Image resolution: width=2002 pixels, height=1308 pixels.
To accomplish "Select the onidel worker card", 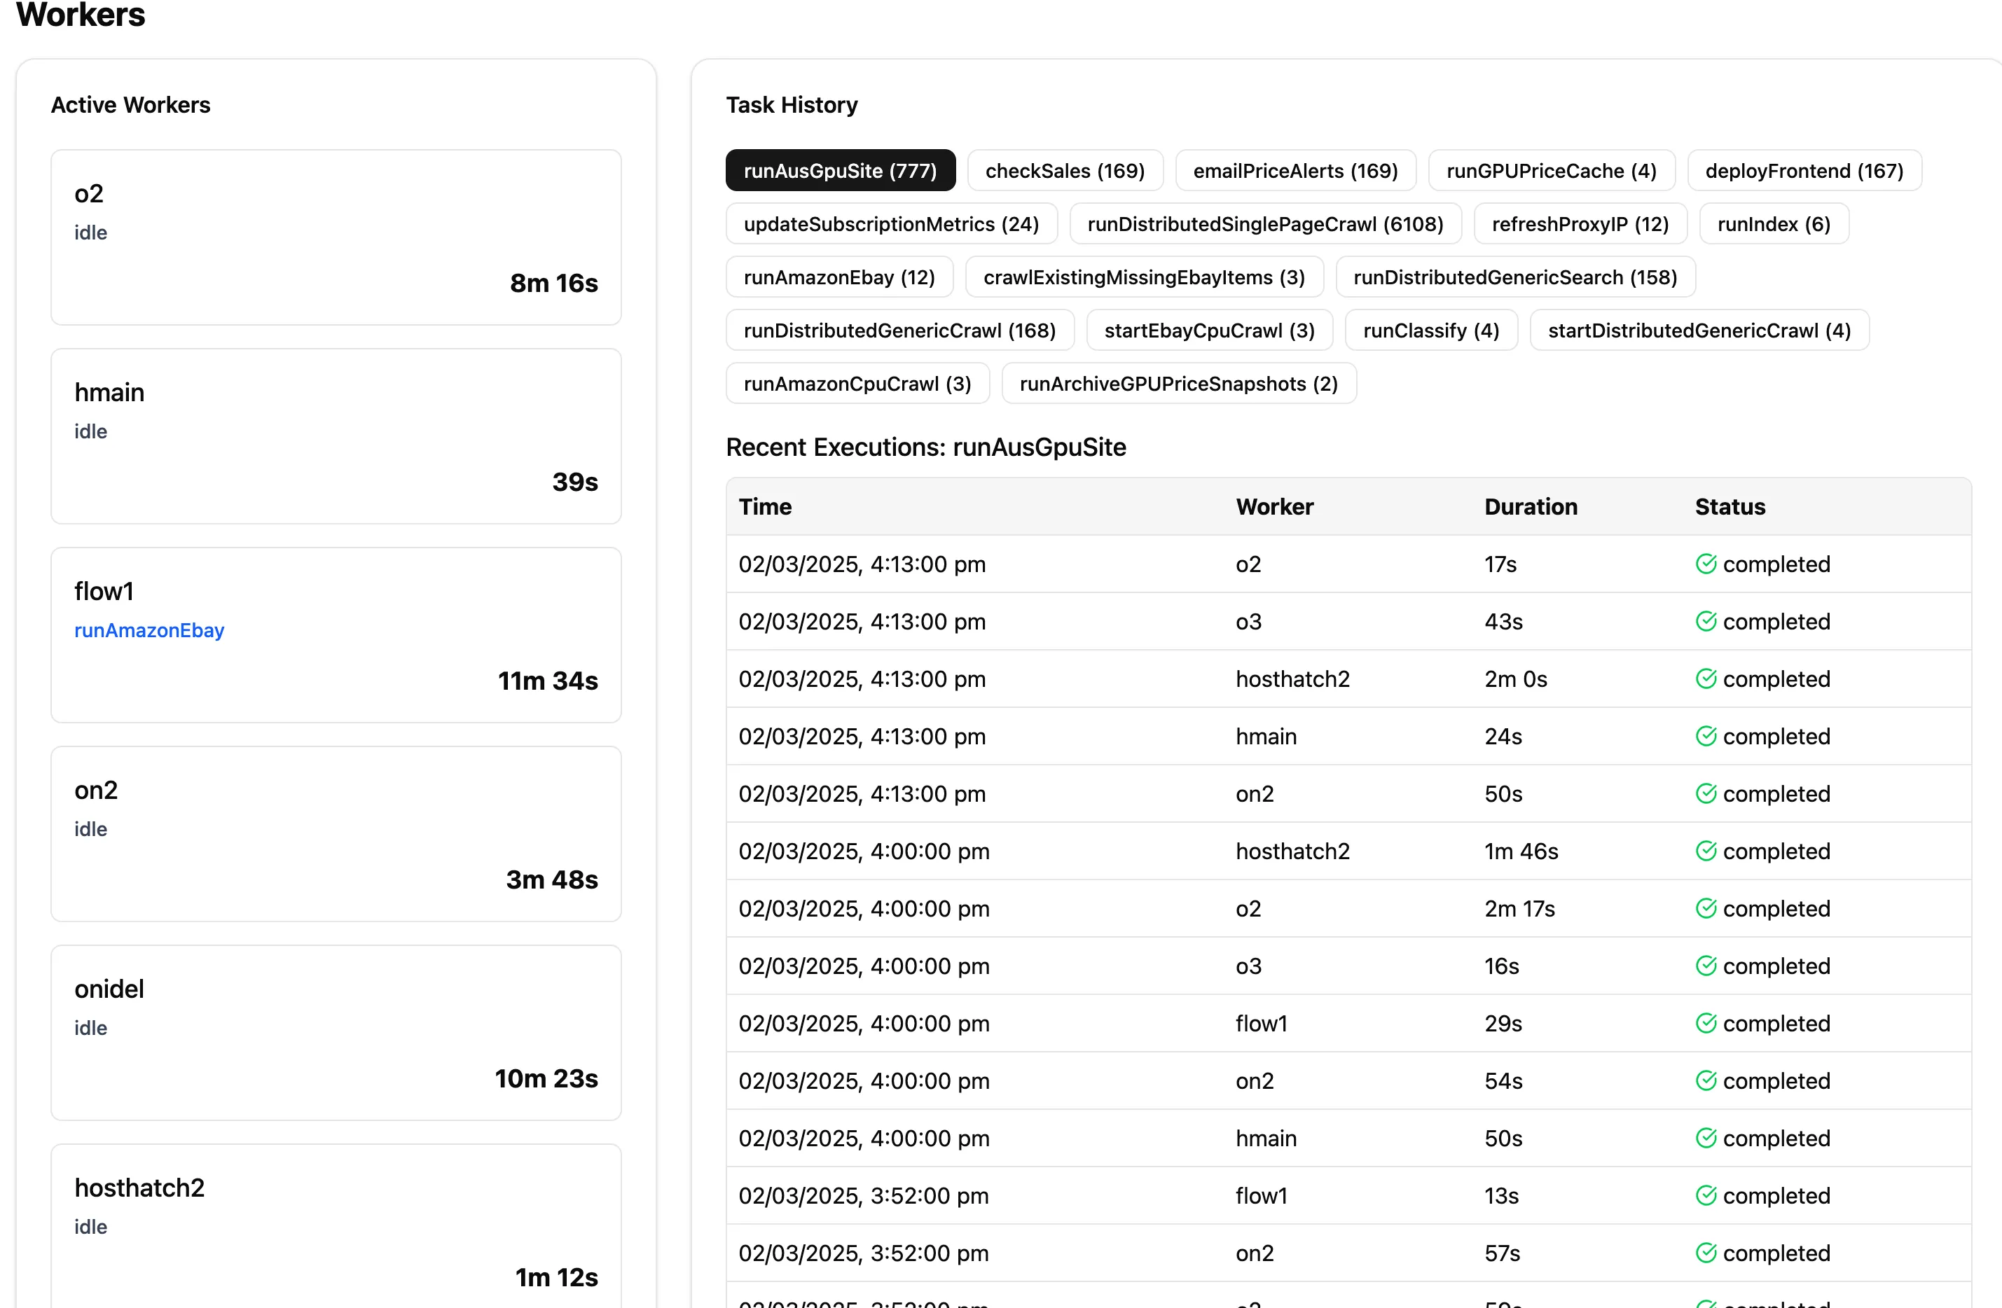I will click(336, 1033).
